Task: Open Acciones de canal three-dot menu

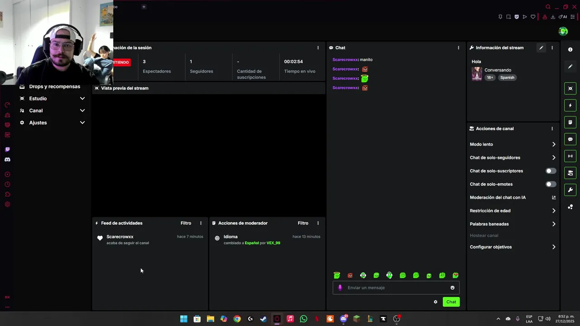Action: pyautogui.click(x=552, y=129)
